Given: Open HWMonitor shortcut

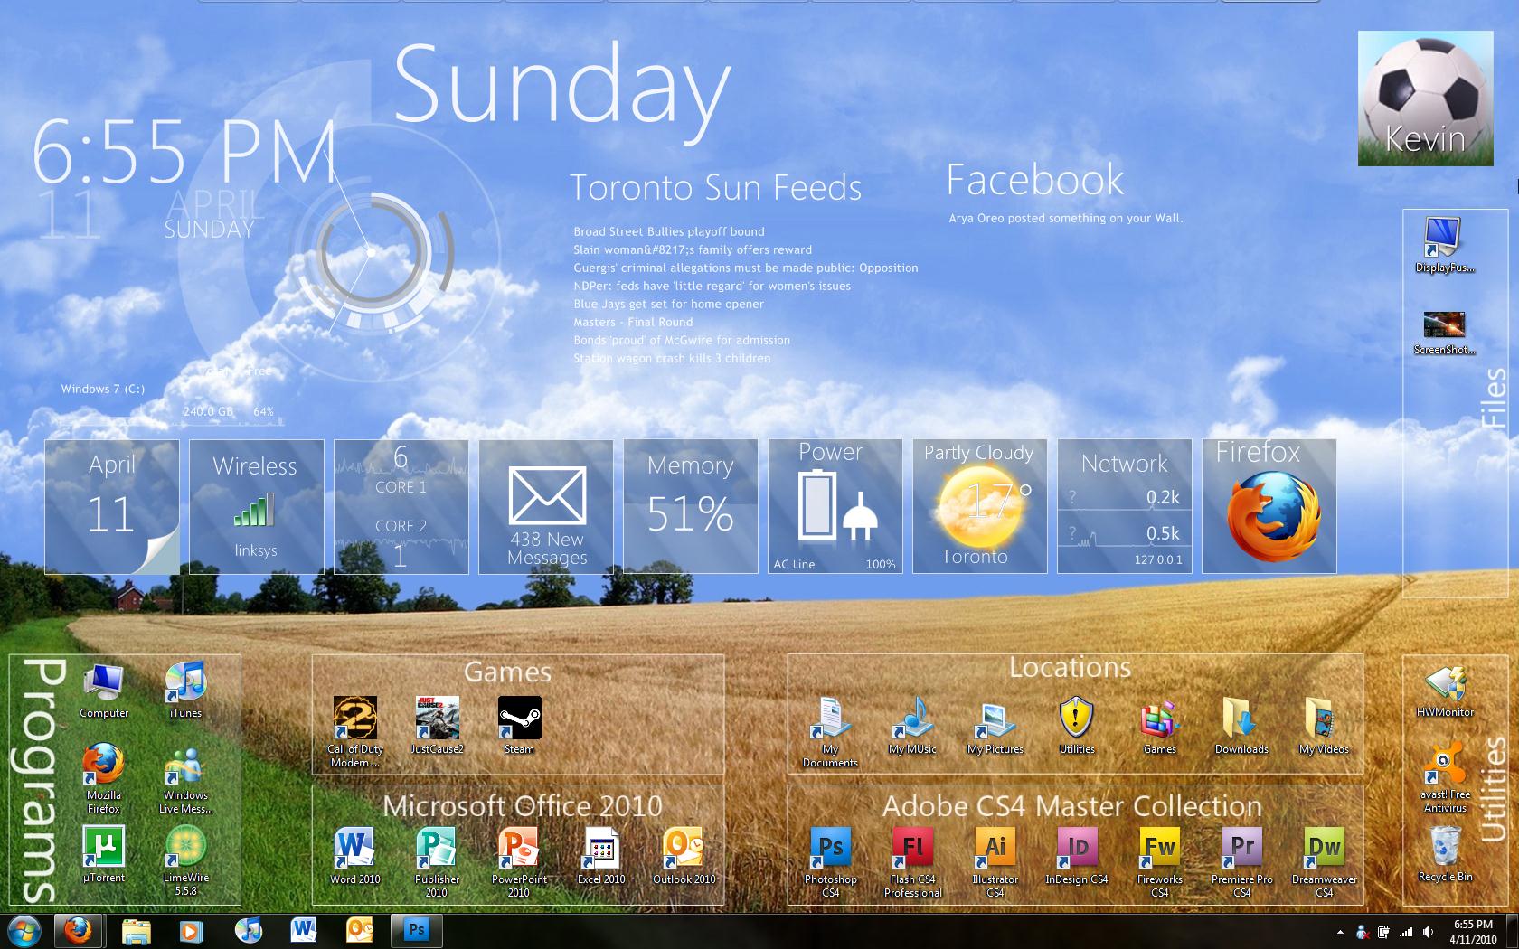Looking at the screenshot, I should point(1446,692).
